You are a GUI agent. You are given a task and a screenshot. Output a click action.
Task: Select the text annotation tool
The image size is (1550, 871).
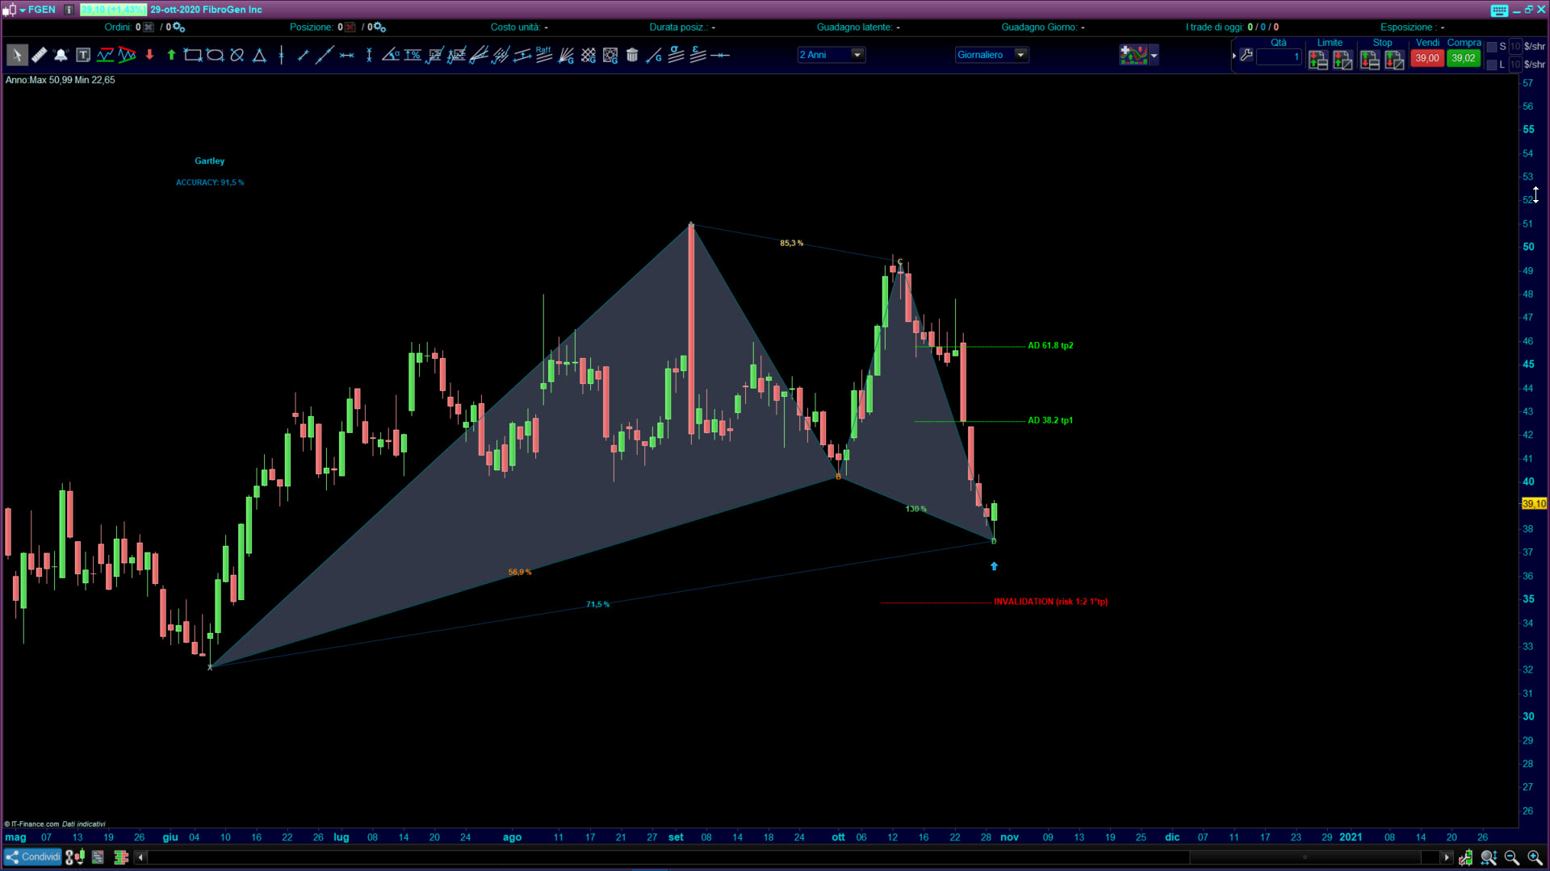click(83, 55)
